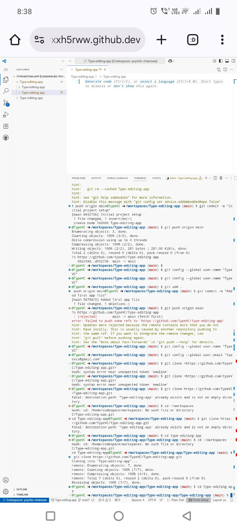Split the terminal pane
Image resolution: width=237 pixels, height=529 pixels.
[215, 178]
